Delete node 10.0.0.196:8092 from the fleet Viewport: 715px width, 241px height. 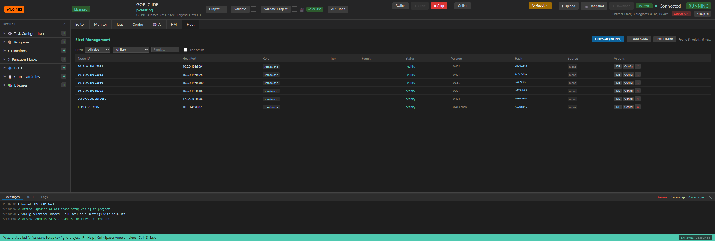coord(638,74)
